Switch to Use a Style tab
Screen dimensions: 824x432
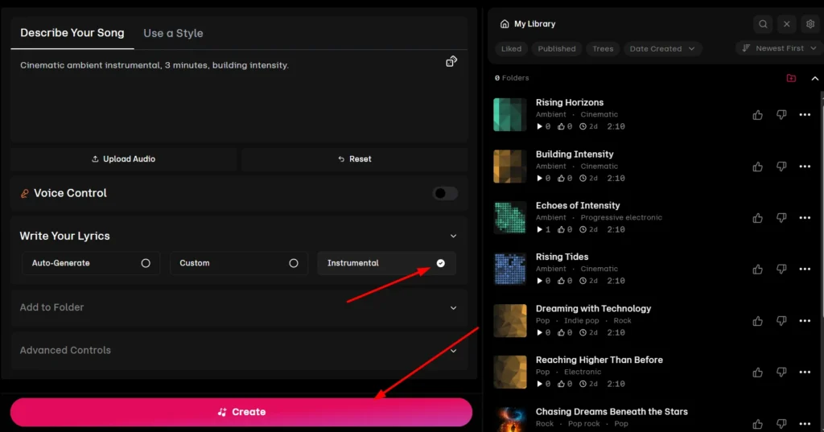tap(173, 33)
